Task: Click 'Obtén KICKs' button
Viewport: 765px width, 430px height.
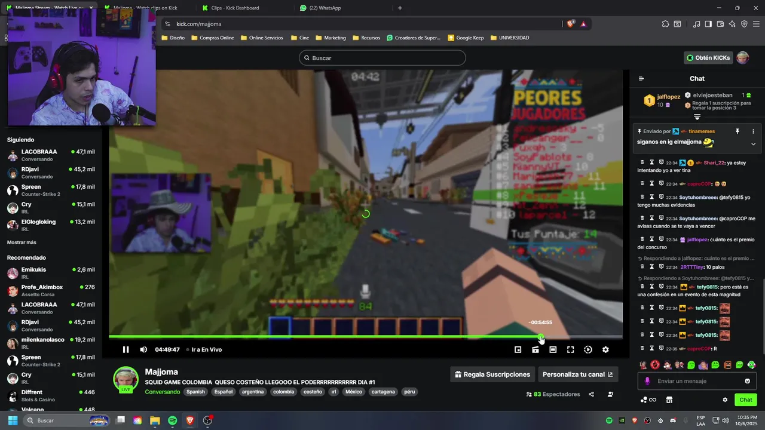Action: pos(708,58)
